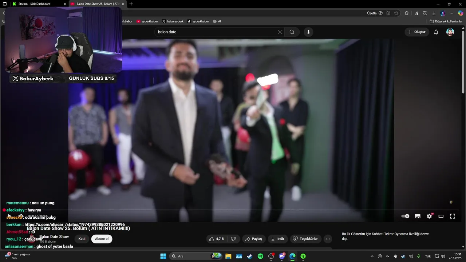Open the Copilot sidebar icon
The width and height of the screenshot is (466, 262).
(461, 13)
